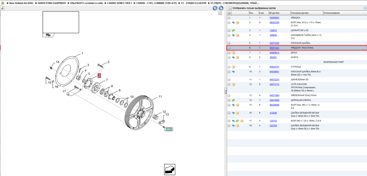The image size is (367, 176).
Task: Click package icon in row 16 ШАЙБА БЕЛЬВИЛЯ
Action: (237, 113)
